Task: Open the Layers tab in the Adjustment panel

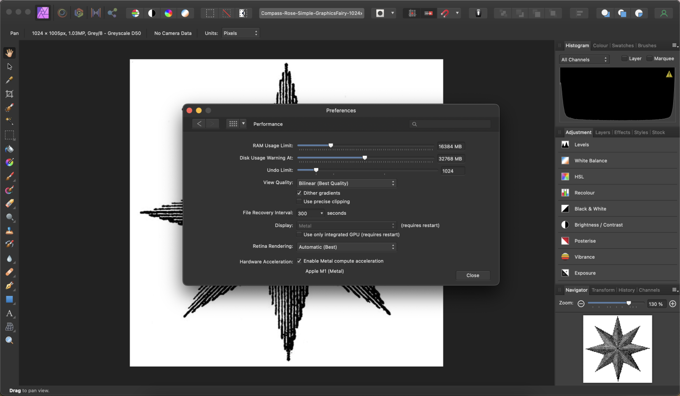Action: coord(603,132)
